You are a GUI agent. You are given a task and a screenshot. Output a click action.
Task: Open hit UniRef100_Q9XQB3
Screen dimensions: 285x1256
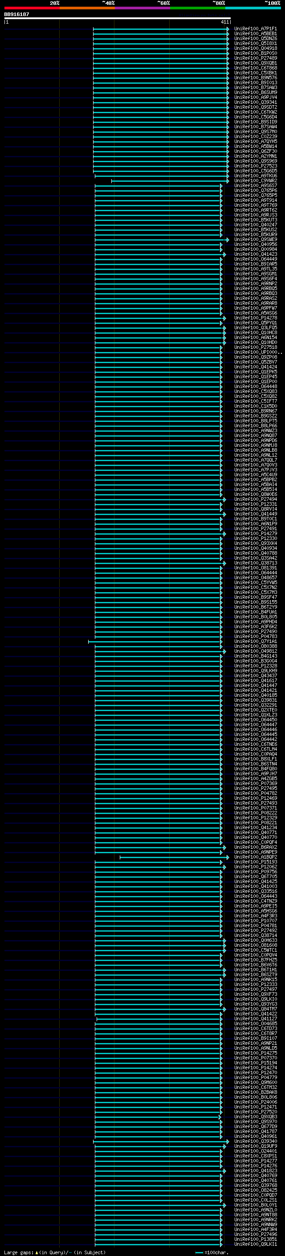[256, 1117]
